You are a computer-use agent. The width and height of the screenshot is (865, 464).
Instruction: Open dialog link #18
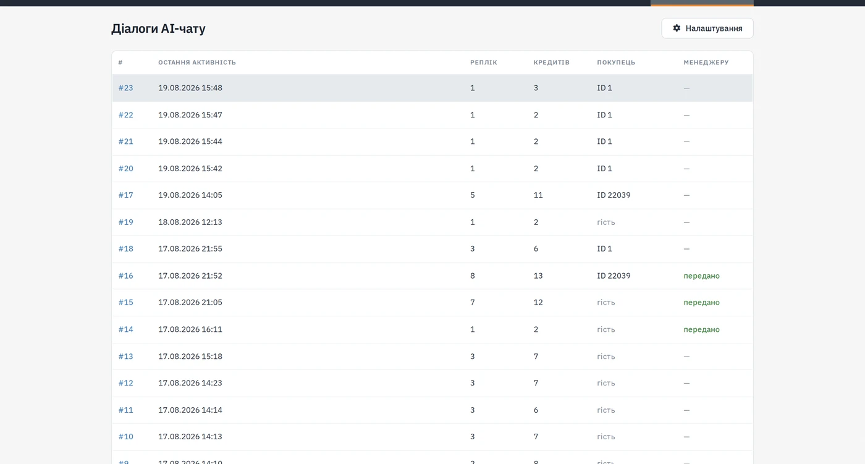(x=126, y=248)
